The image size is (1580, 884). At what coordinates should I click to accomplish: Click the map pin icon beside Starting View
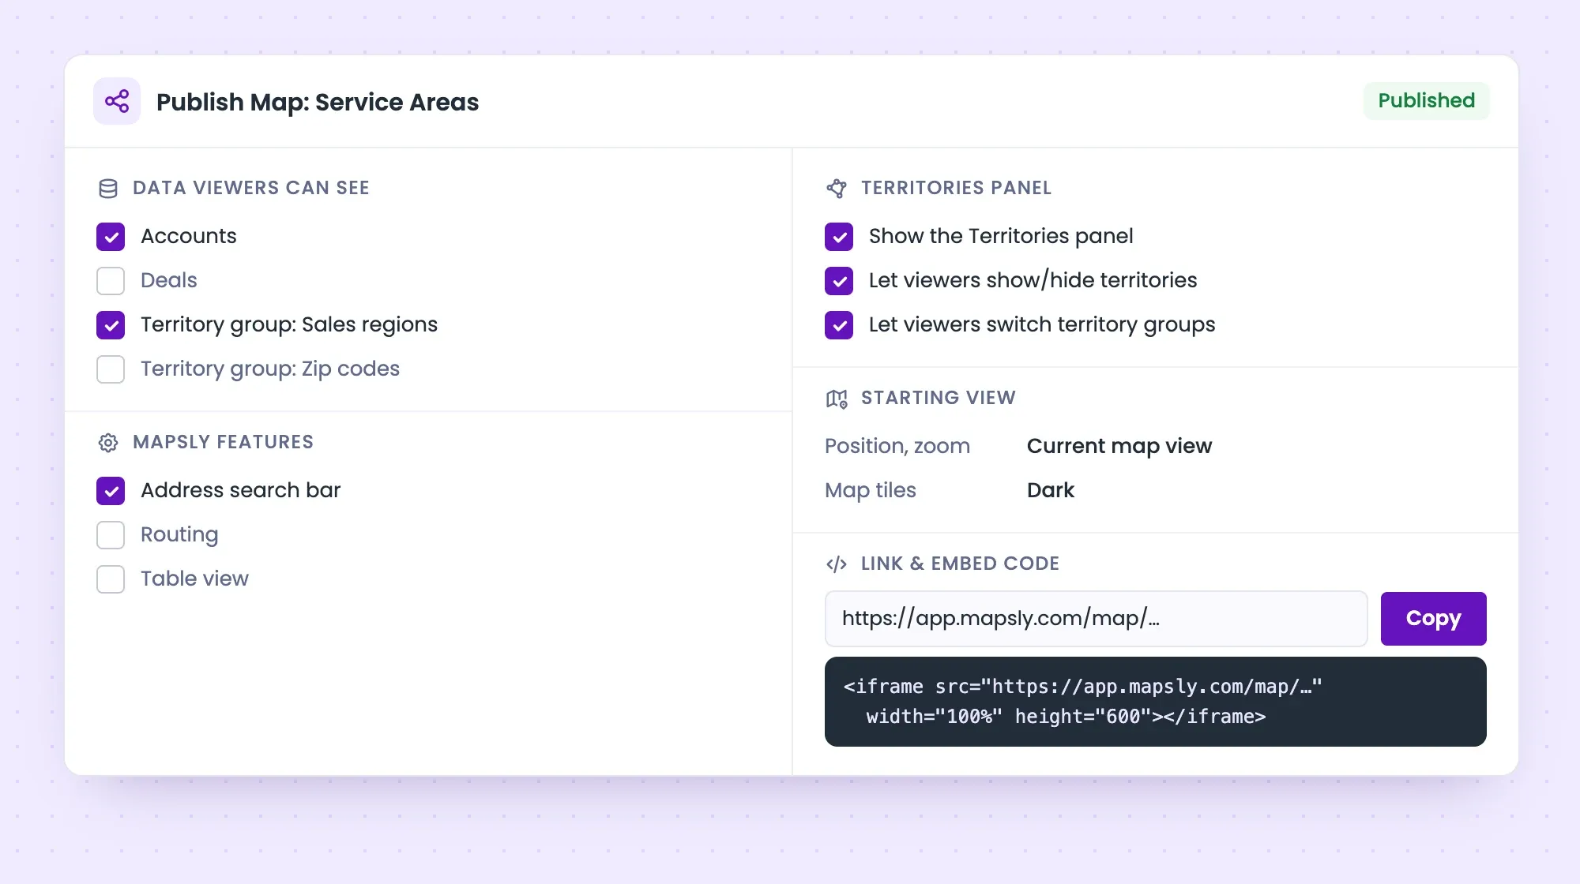pyautogui.click(x=837, y=399)
